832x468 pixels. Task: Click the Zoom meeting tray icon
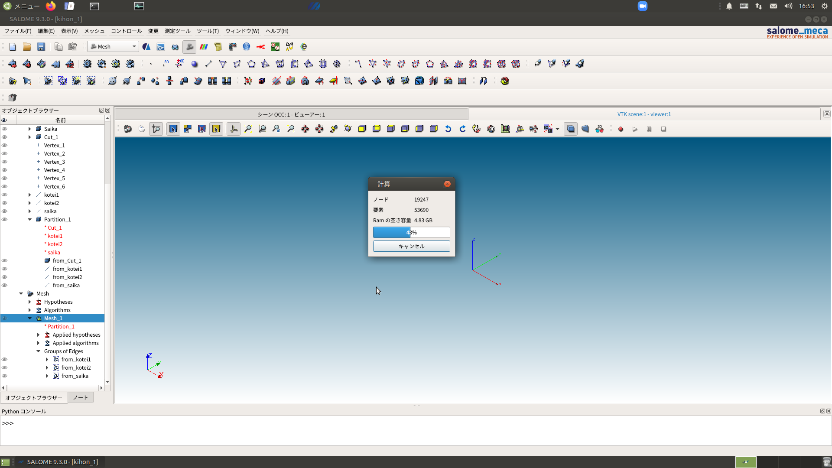643,6
